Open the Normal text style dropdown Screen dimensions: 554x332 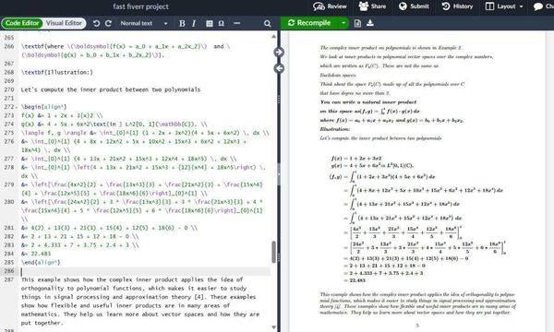click(x=144, y=23)
